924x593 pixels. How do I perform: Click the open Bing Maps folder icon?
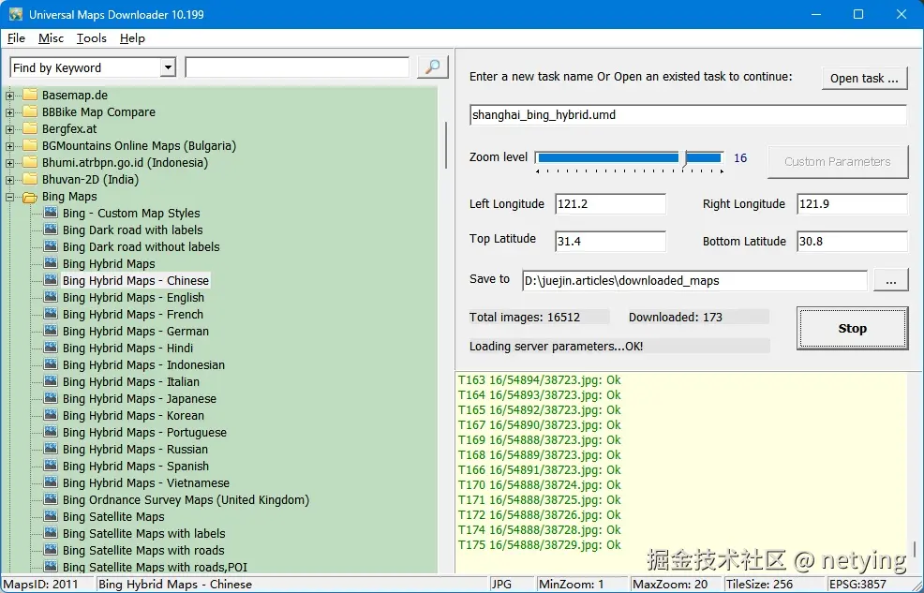pos(30,197)
